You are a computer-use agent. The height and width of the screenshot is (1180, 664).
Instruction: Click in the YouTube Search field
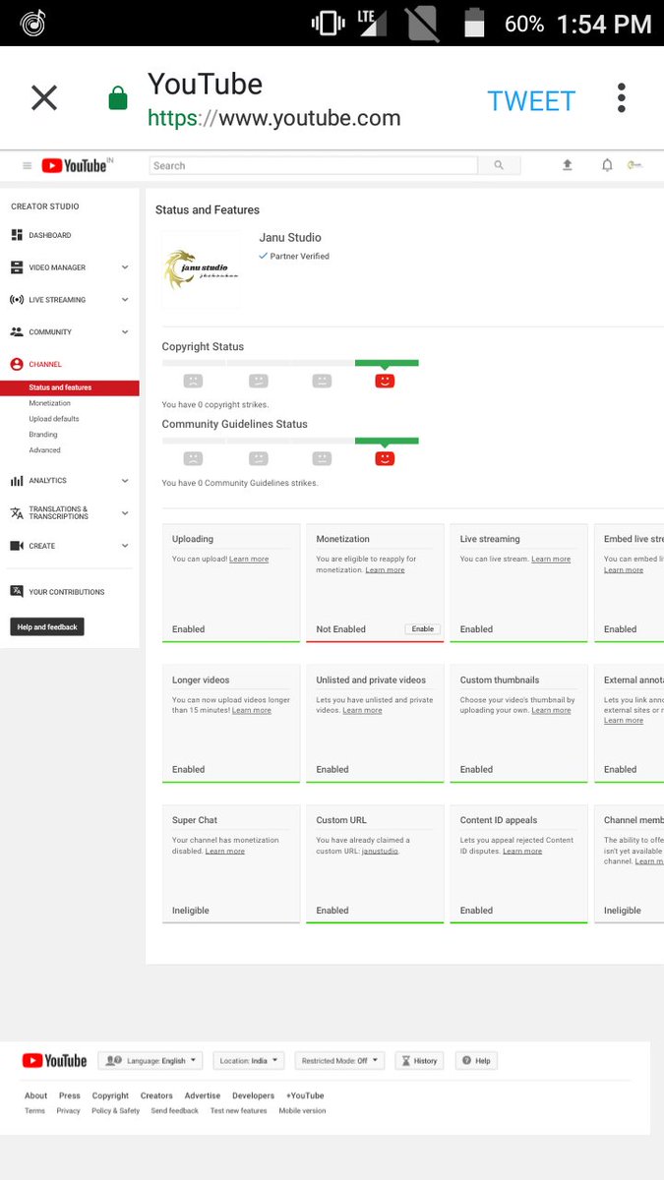[x=314, y=166]
